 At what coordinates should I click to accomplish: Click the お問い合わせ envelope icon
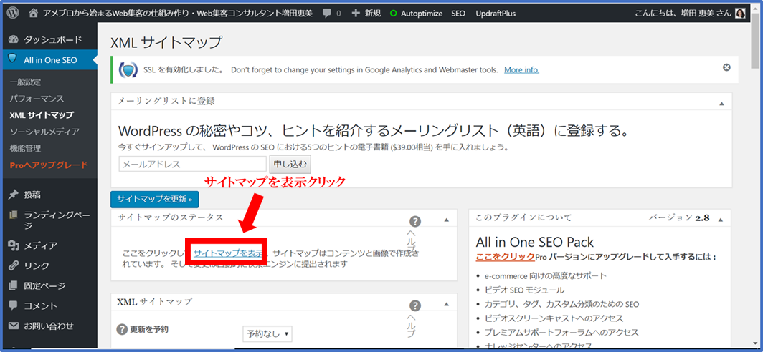coord(14,326)
